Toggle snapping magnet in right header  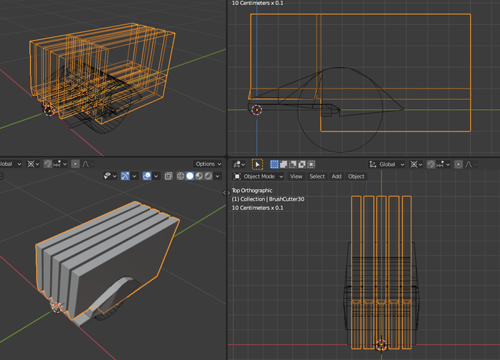431,164
